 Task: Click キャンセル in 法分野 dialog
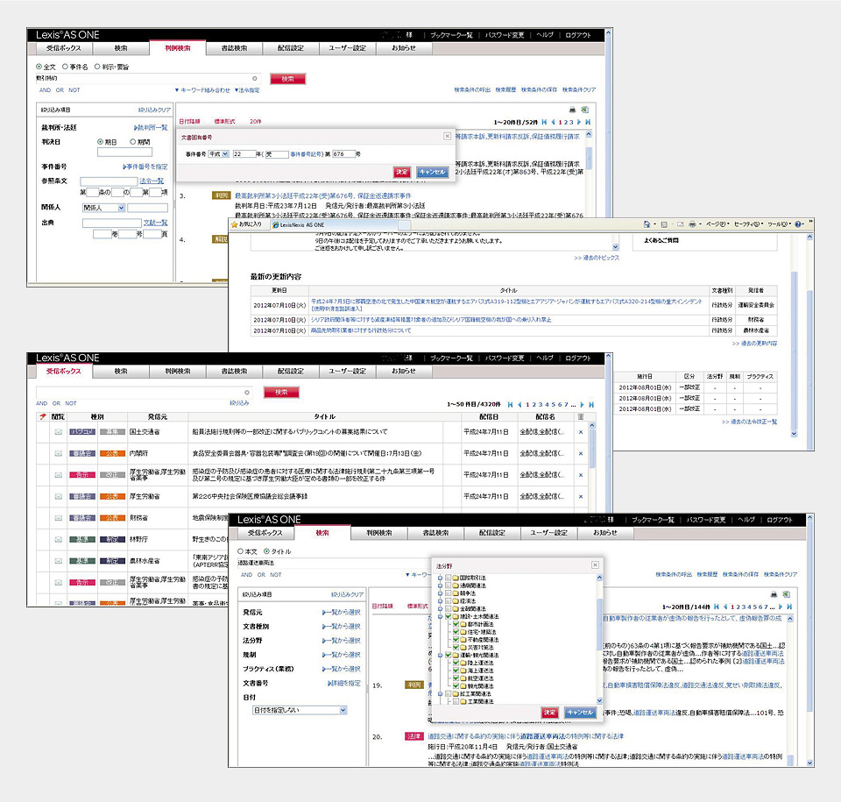[x=580, y=713]
